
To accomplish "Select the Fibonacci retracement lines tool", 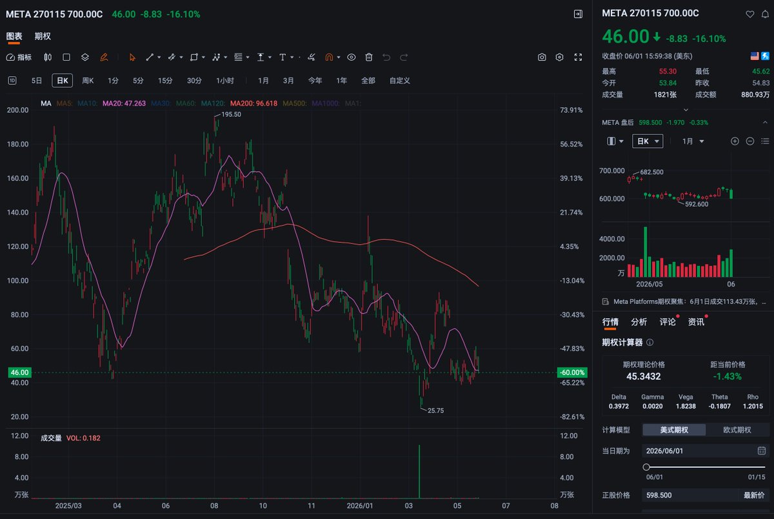I will click(238, 57).
